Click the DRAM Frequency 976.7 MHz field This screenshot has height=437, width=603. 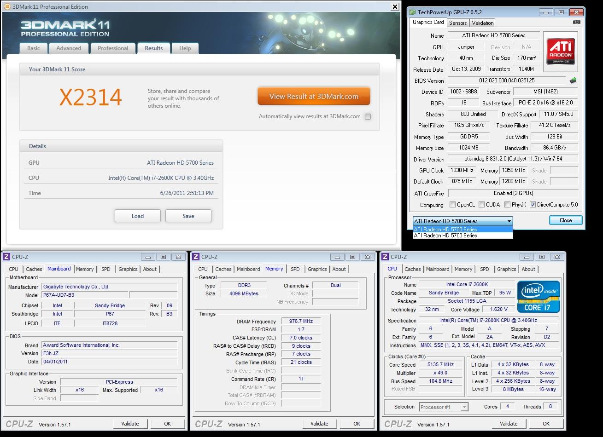301,322
